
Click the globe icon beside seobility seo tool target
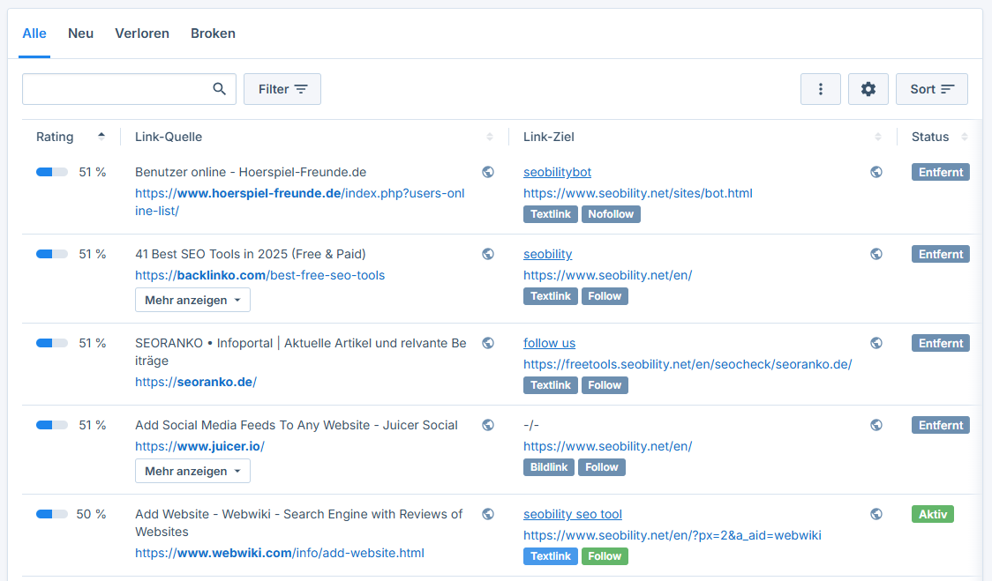(x=876, y=514)
